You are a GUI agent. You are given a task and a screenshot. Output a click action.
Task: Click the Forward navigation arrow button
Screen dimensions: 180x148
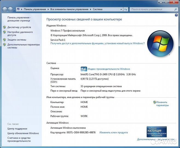10,9
